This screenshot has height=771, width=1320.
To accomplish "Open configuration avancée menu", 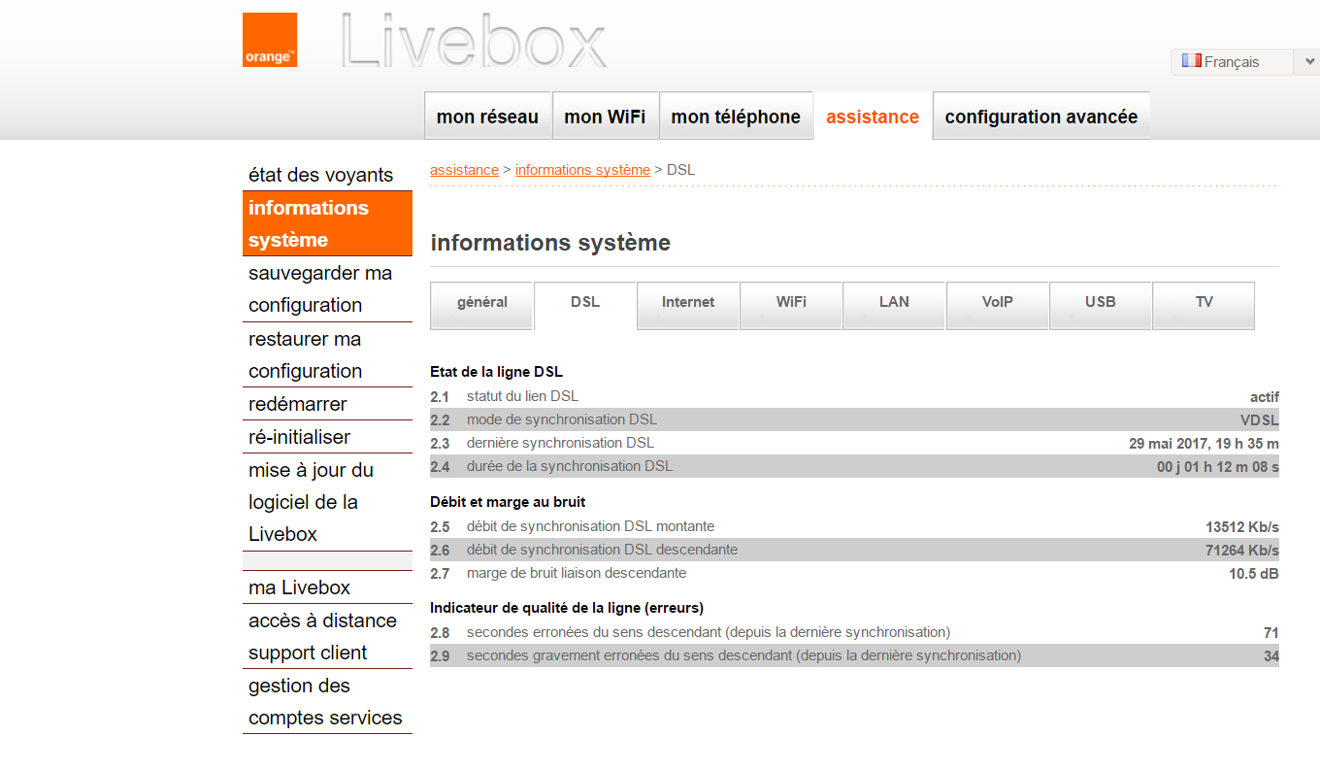I will 1041,117.
